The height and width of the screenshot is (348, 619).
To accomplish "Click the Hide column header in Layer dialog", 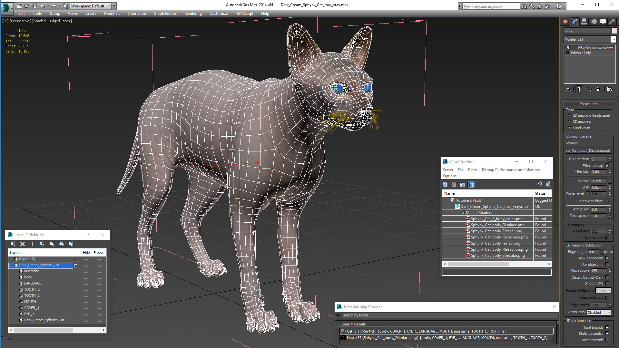I will point(86,253).
